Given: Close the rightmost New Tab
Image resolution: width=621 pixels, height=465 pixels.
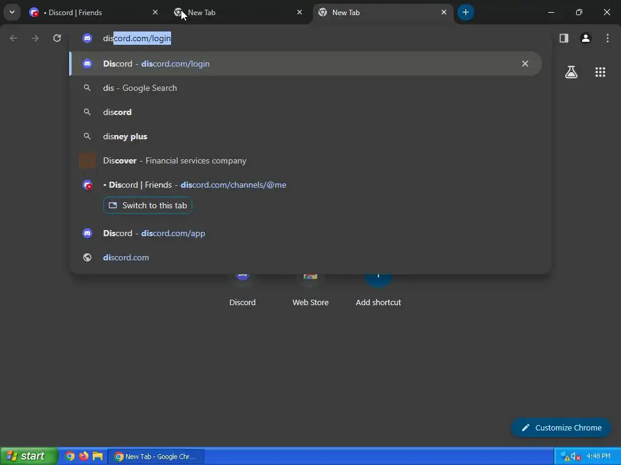Looking at the screenshot, I should pyautogui.click(x=443, y=13).
